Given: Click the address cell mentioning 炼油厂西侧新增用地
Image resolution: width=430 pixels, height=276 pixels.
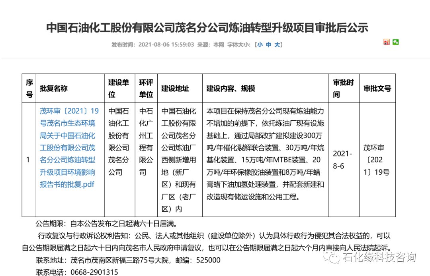Looking at the screenshot, I should point(180,160).
